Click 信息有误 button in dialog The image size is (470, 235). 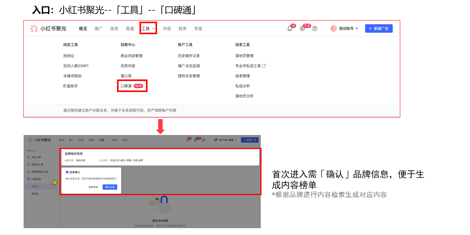[93, 187]
